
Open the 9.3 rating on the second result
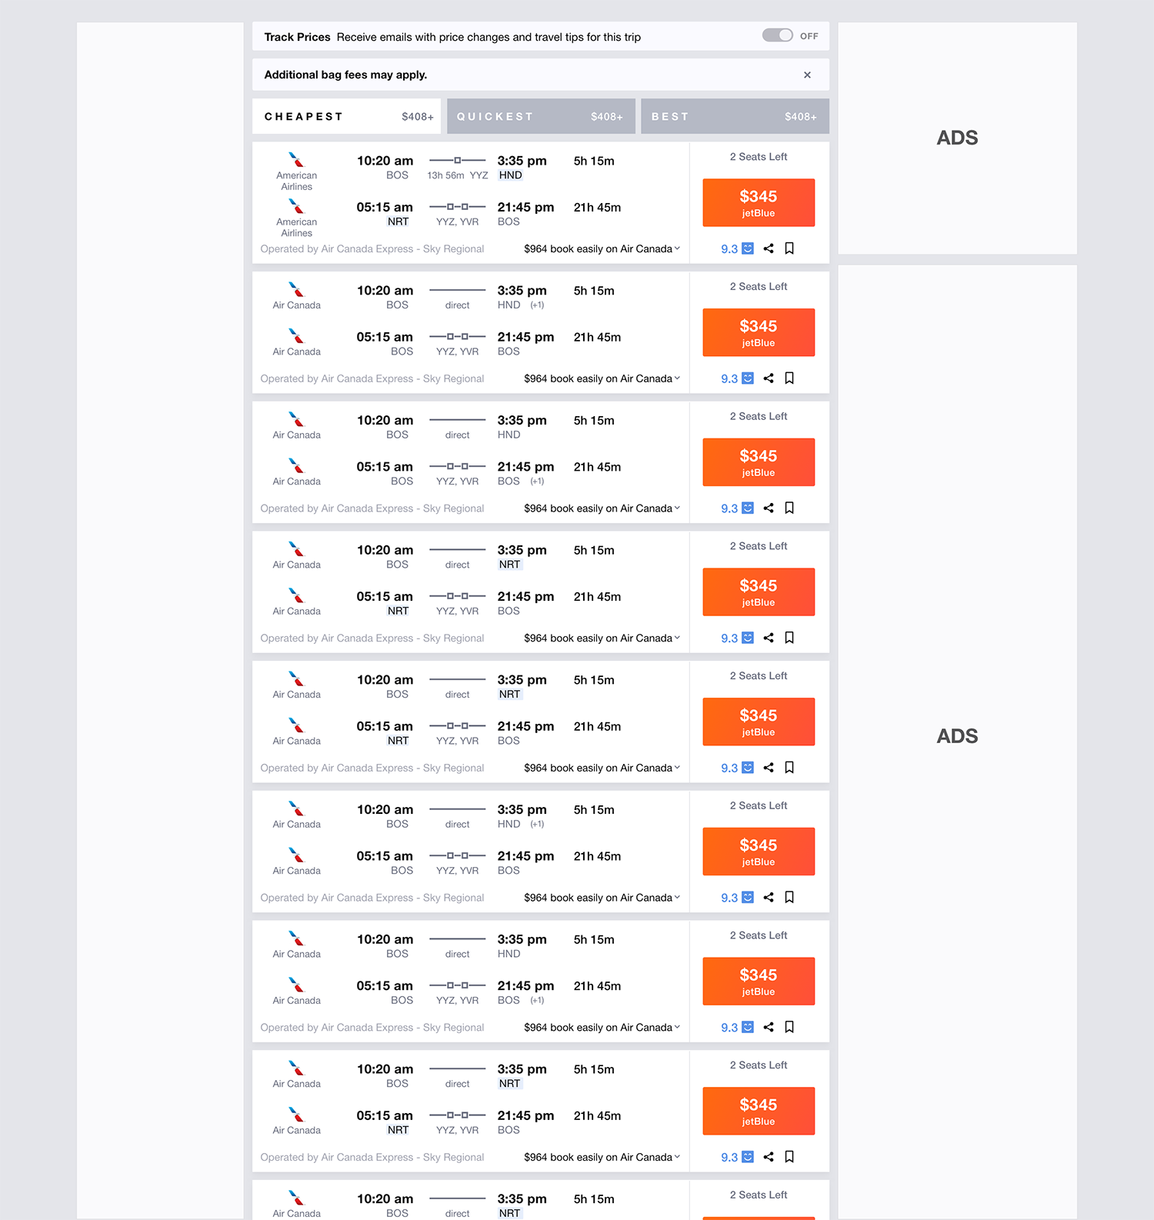729,379
